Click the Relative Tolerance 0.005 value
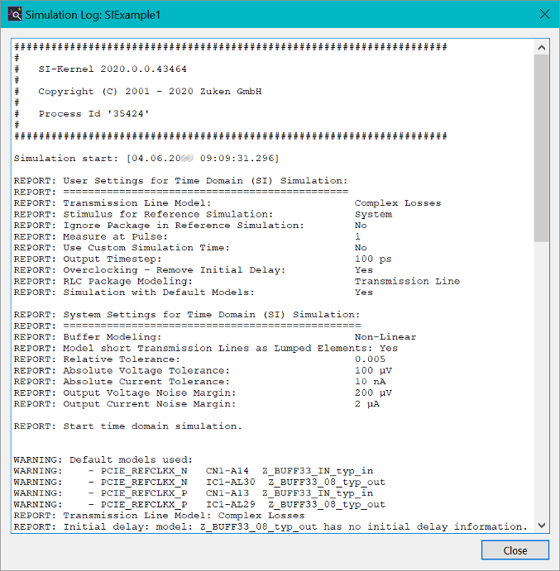The image size is (560, 571). [370, 359]
